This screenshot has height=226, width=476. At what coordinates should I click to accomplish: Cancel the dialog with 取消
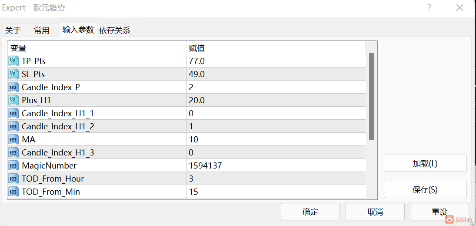[x=375, y=212]
